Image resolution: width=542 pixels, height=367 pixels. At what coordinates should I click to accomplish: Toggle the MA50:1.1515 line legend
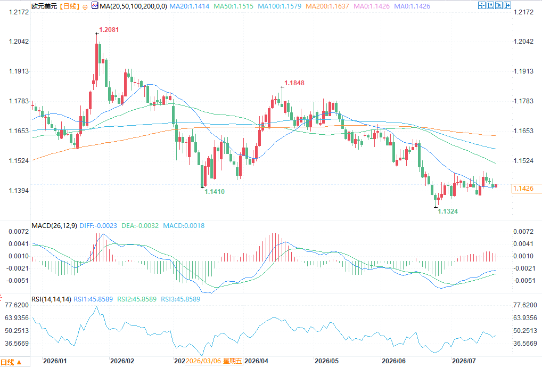pyautogui.click(x=233, y=6)
